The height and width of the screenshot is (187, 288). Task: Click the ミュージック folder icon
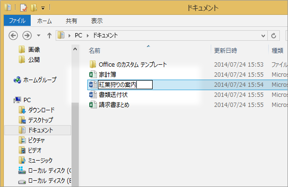tap(22, 160)
